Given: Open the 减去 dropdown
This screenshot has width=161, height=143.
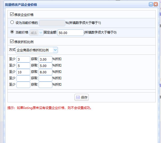Looking at the screenshot, I should [36, 33].
